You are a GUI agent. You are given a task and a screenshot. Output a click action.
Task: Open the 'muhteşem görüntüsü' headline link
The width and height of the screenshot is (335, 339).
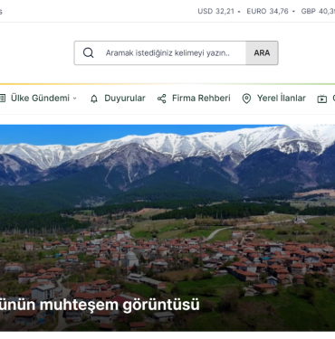[x=100, y=305]
